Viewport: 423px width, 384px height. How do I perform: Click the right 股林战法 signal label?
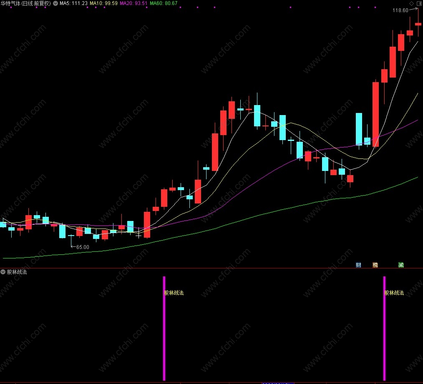pyautogui.click(x=394, y=293)
